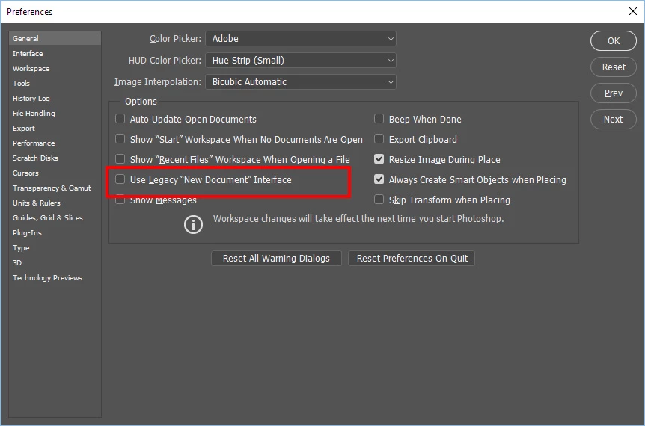Enable Skip Transform when Placing

coord(379,200)
